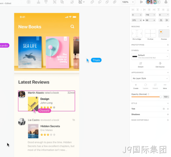Click the flip horizontal icon
This screenshot has height=157, width=171.
pos(161,20)
